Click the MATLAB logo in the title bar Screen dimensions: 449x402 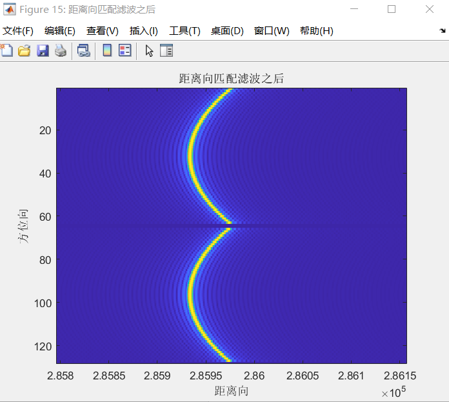(x=10, y=10)
